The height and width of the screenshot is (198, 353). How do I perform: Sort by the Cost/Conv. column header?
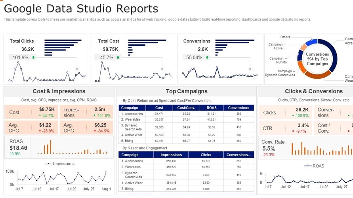coord(187,108)
